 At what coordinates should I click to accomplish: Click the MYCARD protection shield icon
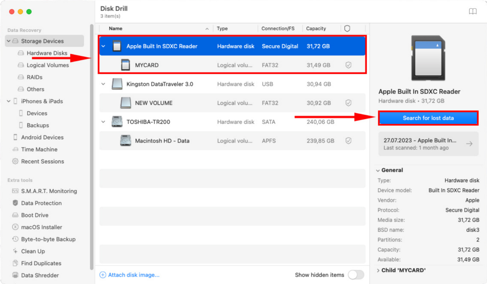(349, 65)
